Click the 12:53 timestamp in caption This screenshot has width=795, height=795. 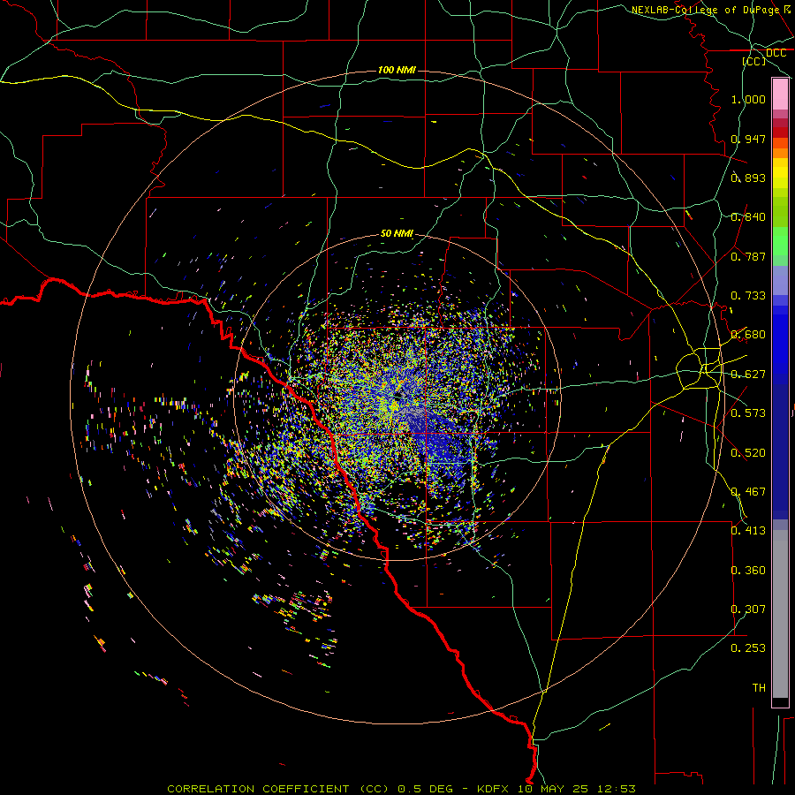(616, 789)
